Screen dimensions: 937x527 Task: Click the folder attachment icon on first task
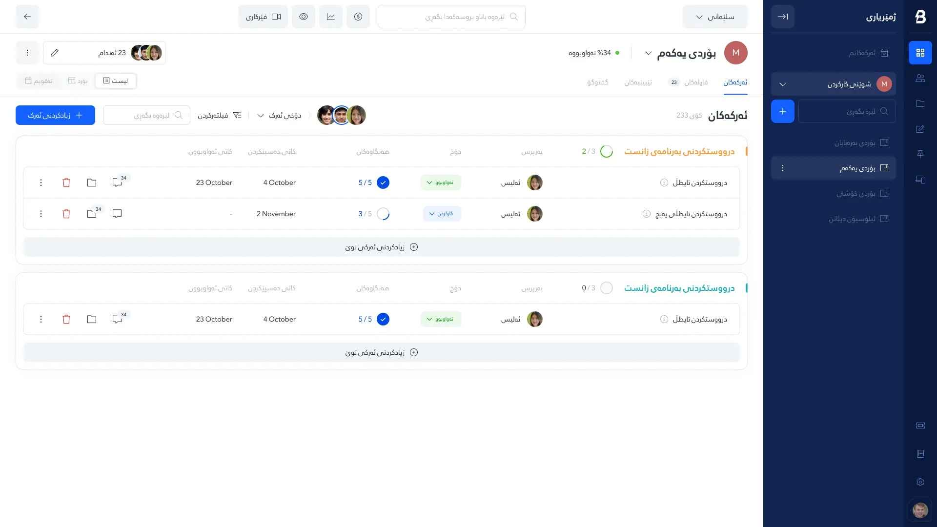click(x=92, y=182)
